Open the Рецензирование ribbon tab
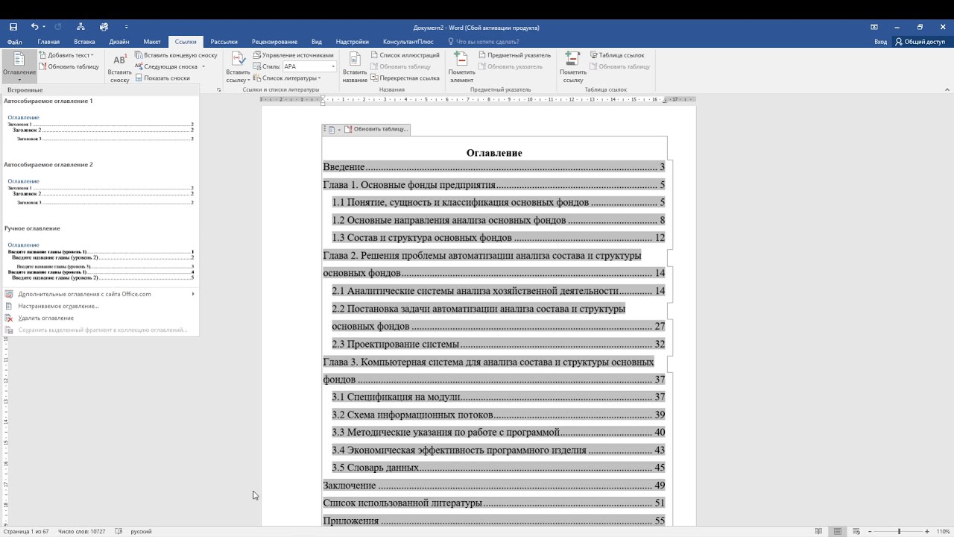 (x=274, y=42)
